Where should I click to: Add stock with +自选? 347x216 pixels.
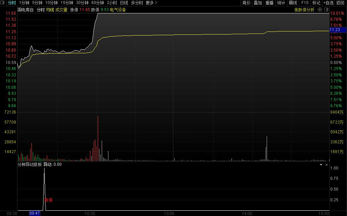328,3
